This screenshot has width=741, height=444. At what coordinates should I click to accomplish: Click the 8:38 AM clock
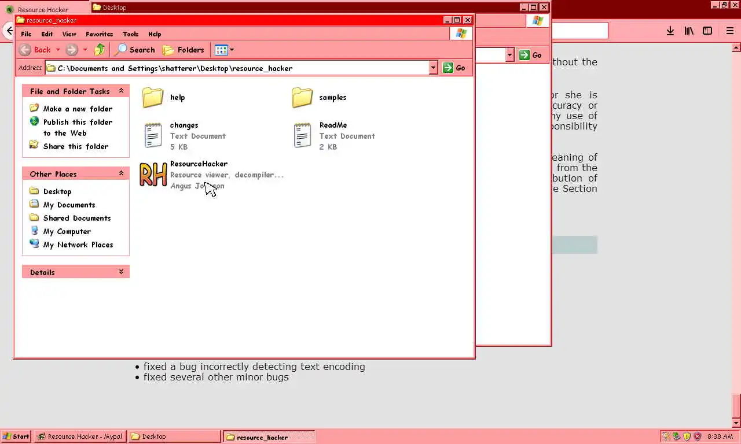click(x=720, y=436)
